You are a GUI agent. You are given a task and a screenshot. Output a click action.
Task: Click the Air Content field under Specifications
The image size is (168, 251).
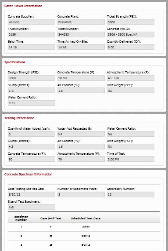coord(81,91)
